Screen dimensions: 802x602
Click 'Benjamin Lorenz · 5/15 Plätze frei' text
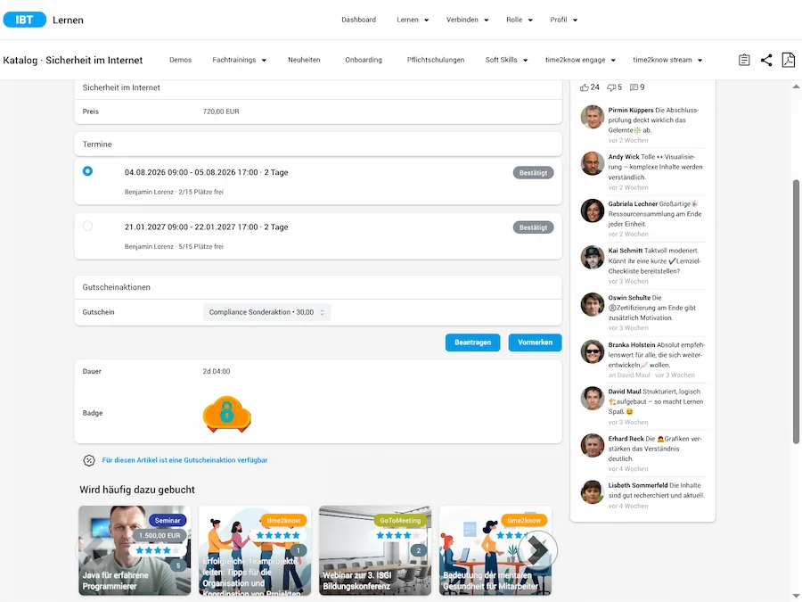(174, 247)
